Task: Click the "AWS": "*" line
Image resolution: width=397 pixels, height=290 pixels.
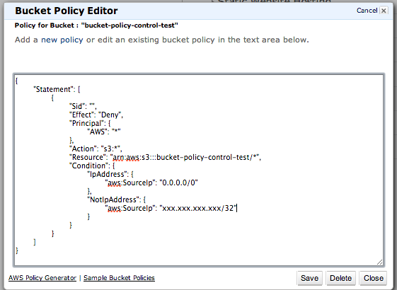Action: pyautogui.click(x=104, y=132)
